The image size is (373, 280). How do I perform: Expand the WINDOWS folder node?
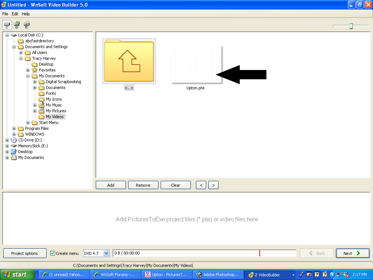point(14,134)
